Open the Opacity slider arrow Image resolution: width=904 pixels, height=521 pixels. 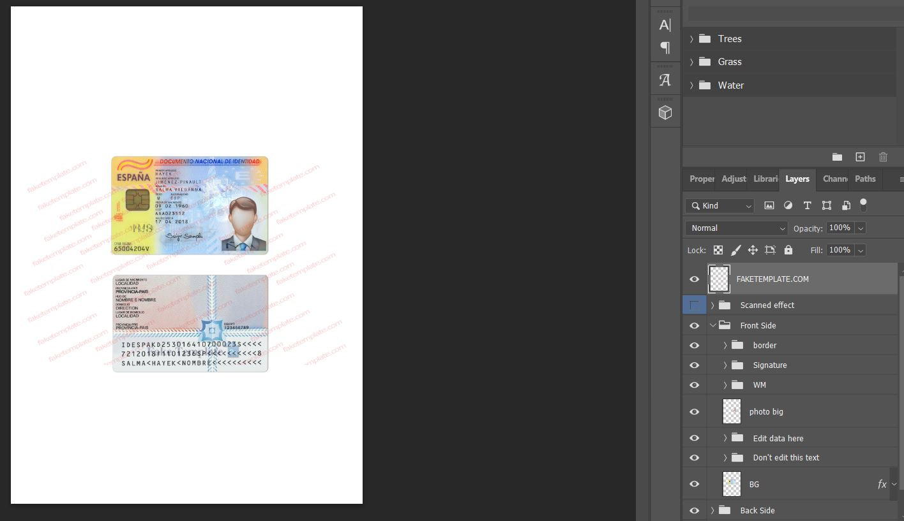coord(861,228)
